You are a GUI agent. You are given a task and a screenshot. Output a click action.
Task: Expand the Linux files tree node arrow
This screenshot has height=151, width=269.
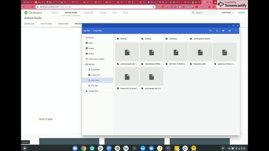coord(87,80)
